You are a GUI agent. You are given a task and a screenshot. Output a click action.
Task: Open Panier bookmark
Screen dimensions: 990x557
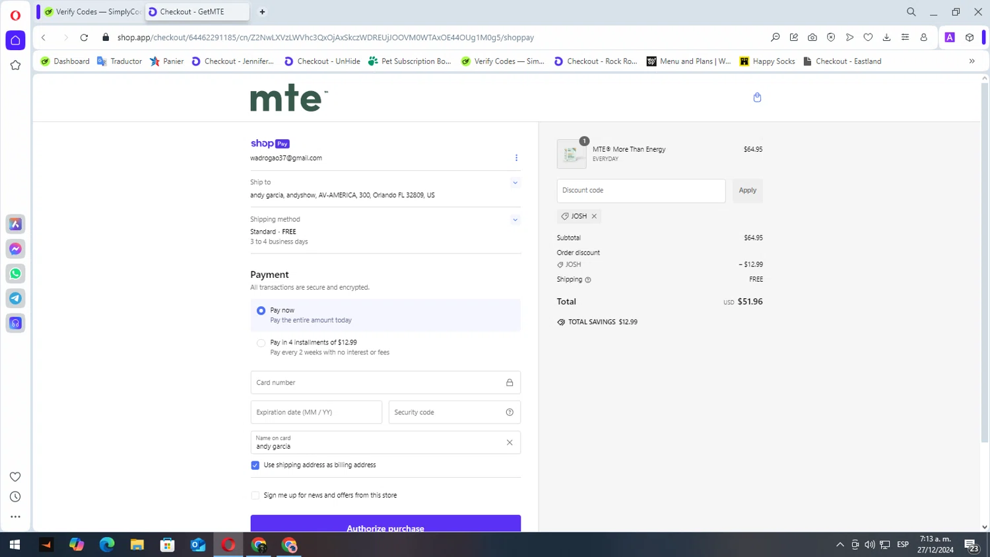tap(167, 61)
